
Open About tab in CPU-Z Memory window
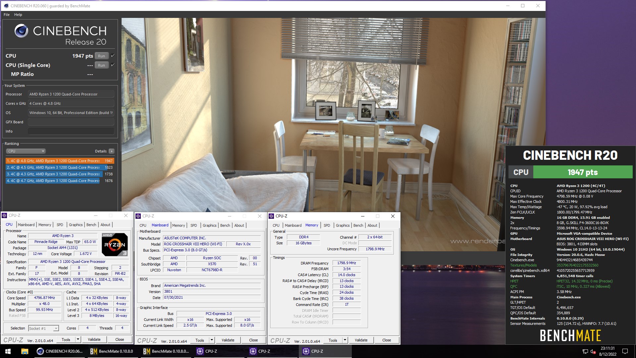(x=372, y=225)
